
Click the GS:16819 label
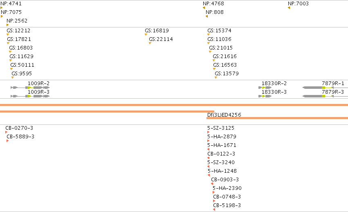point(157,31)
